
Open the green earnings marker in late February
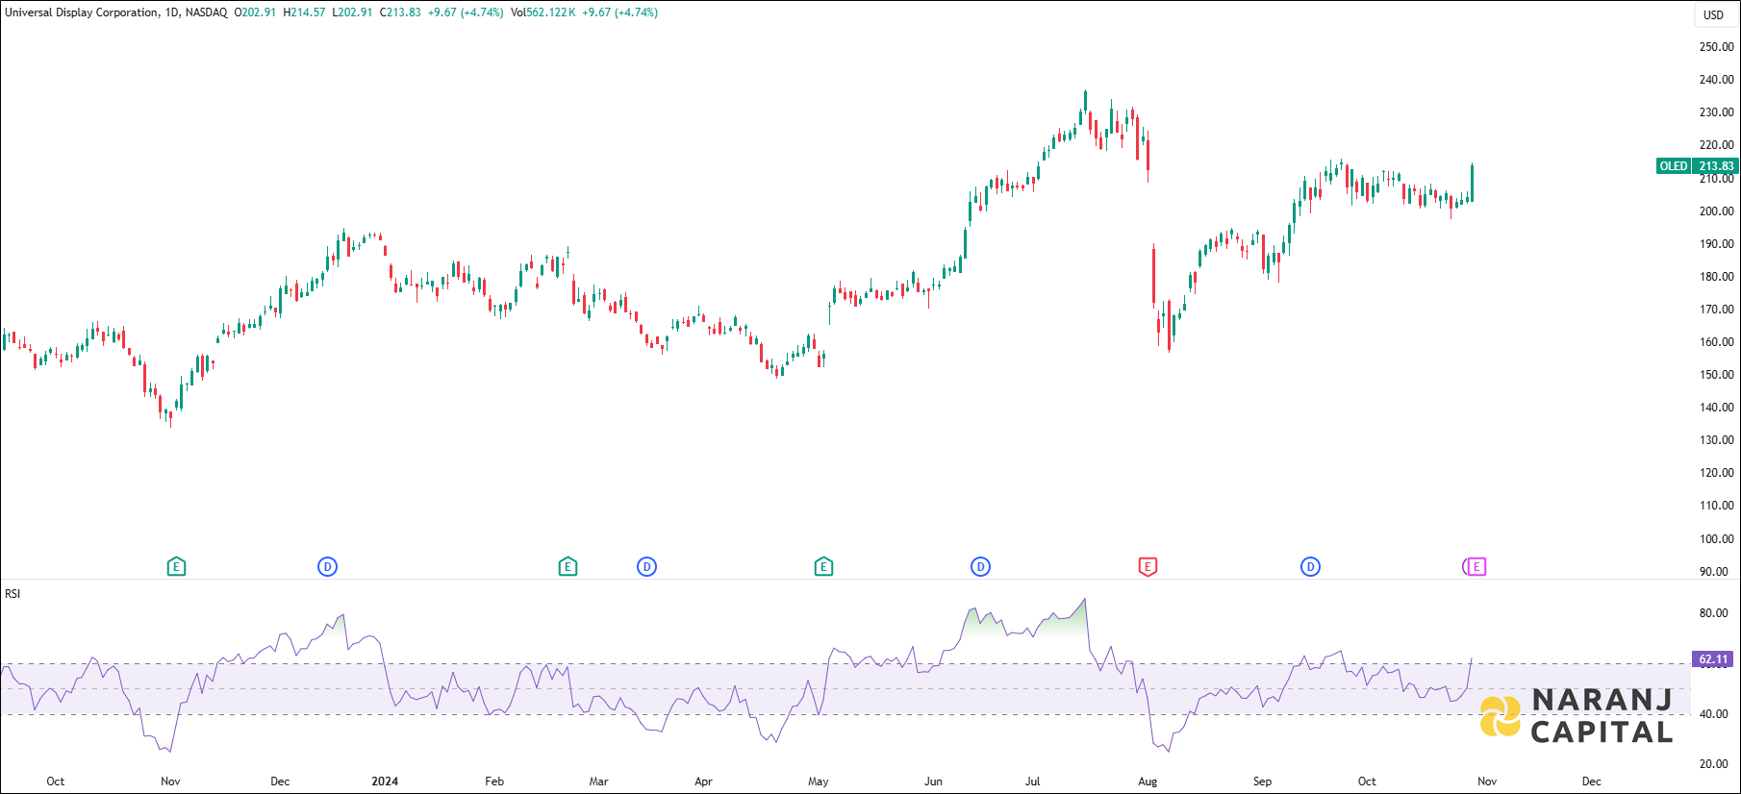568,567
